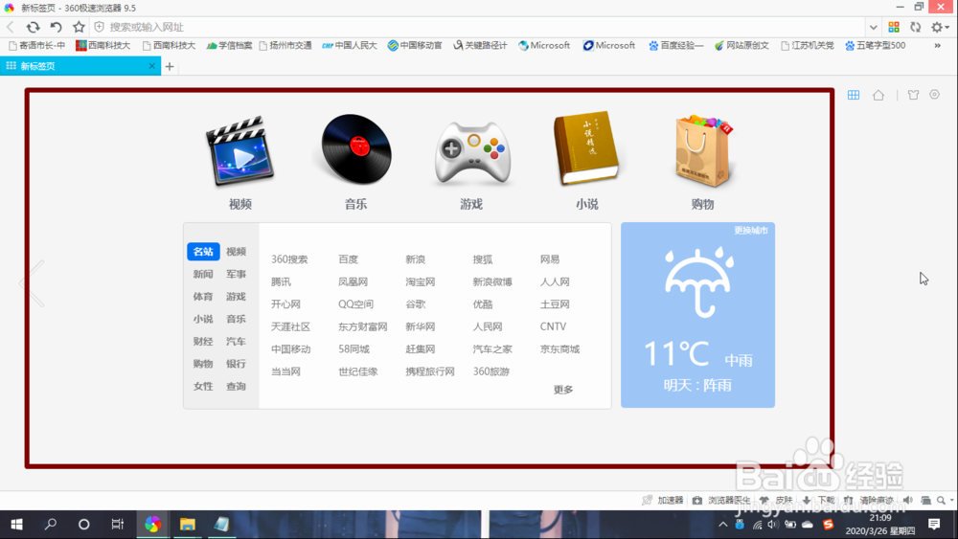Open the 百度 link
This screenshot has height=539, width=958.
349,259
